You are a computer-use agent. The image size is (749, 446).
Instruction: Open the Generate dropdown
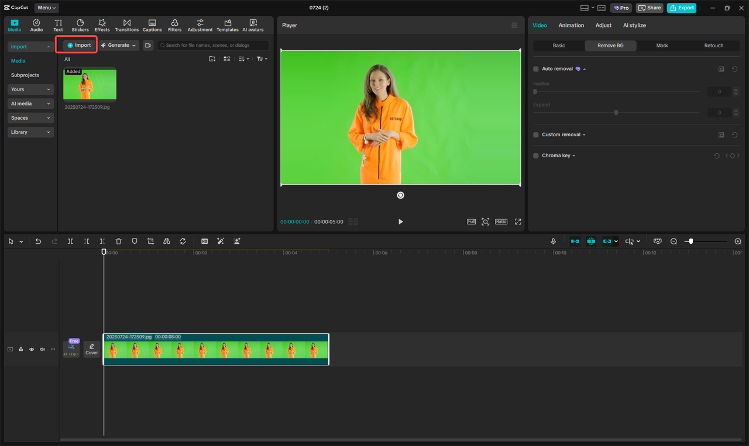pos(119,45)
